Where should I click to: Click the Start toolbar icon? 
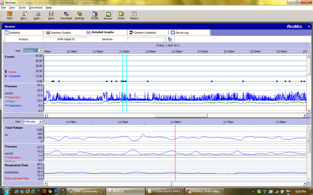coord(10,15)
